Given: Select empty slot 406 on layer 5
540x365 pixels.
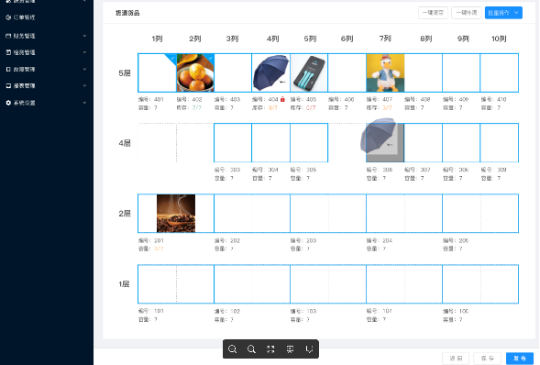Looking at the screenshot, I should [x=347, y=72].
